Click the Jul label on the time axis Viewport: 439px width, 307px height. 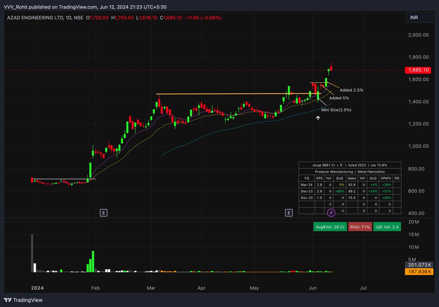(363, 288)
